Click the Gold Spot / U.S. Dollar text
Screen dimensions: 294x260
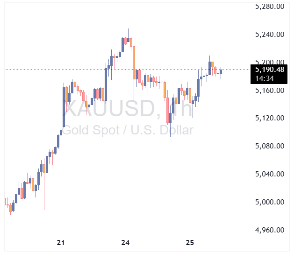pyautogui.click(x=127, y=130)
